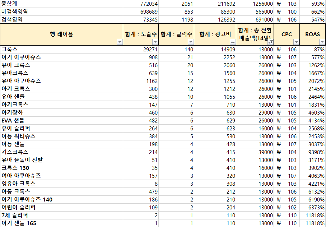Select the 여아 아쿠아슈즈 row label
This screenshot has width=326, height=227.
[x=21, y=176]
